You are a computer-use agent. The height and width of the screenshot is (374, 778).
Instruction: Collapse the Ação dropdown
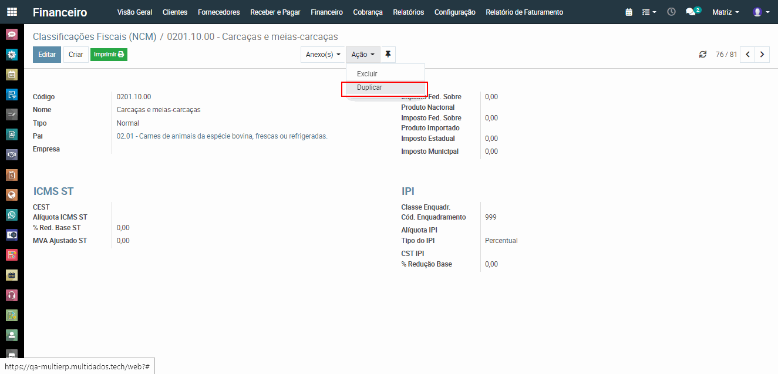(363, 55)
